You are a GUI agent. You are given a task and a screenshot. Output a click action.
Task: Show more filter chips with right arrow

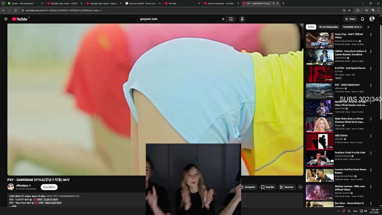pyautogui.click(x=368, y=27)
